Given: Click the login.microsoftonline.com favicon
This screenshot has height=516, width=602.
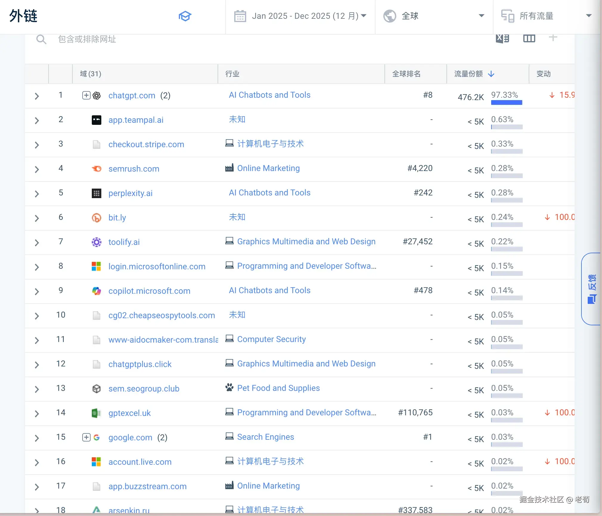Looking at the screenshot, I should (97, 267).
